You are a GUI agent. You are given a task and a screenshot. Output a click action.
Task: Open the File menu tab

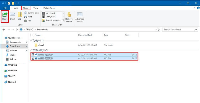click(x=5, y=8)
